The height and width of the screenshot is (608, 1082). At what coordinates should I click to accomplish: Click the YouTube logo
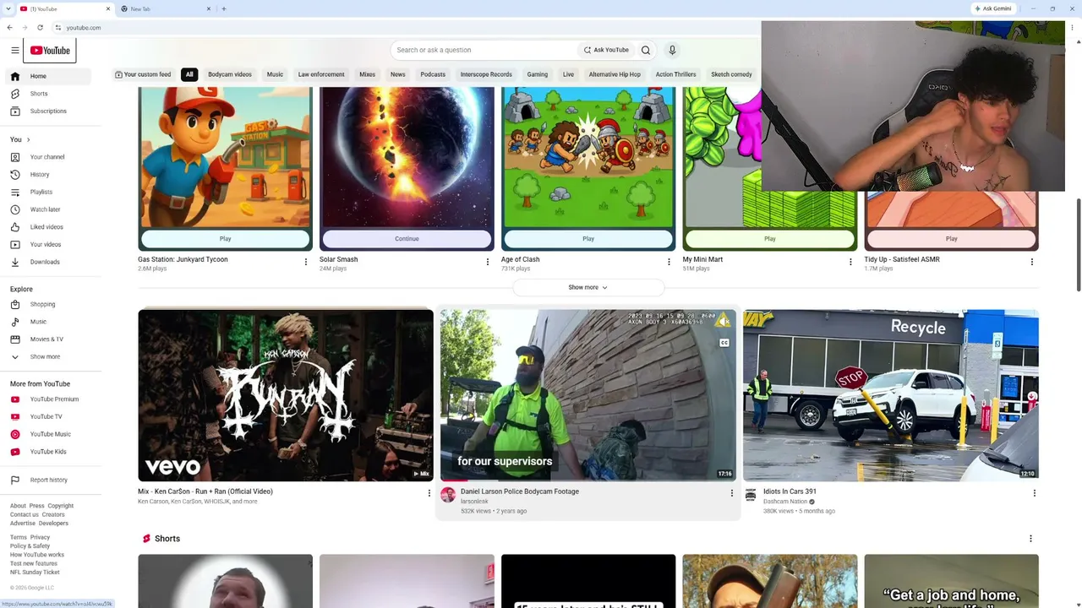tap(50, 51)
